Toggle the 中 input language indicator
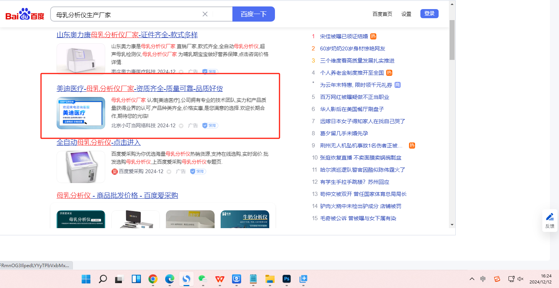 tap(483, 279)
